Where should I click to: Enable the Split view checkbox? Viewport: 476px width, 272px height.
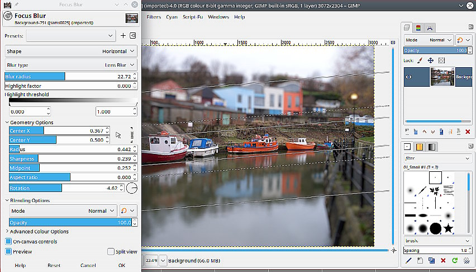[111, 251]
